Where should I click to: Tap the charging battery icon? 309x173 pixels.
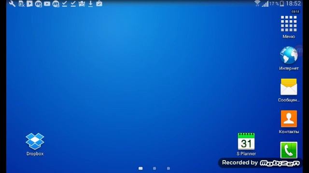282,3
